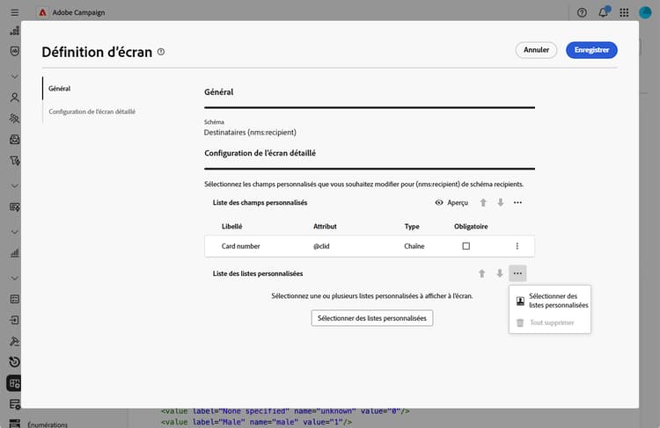Open the Card number row actions menu
Screen dimensions: 660x428
point(517,246)
